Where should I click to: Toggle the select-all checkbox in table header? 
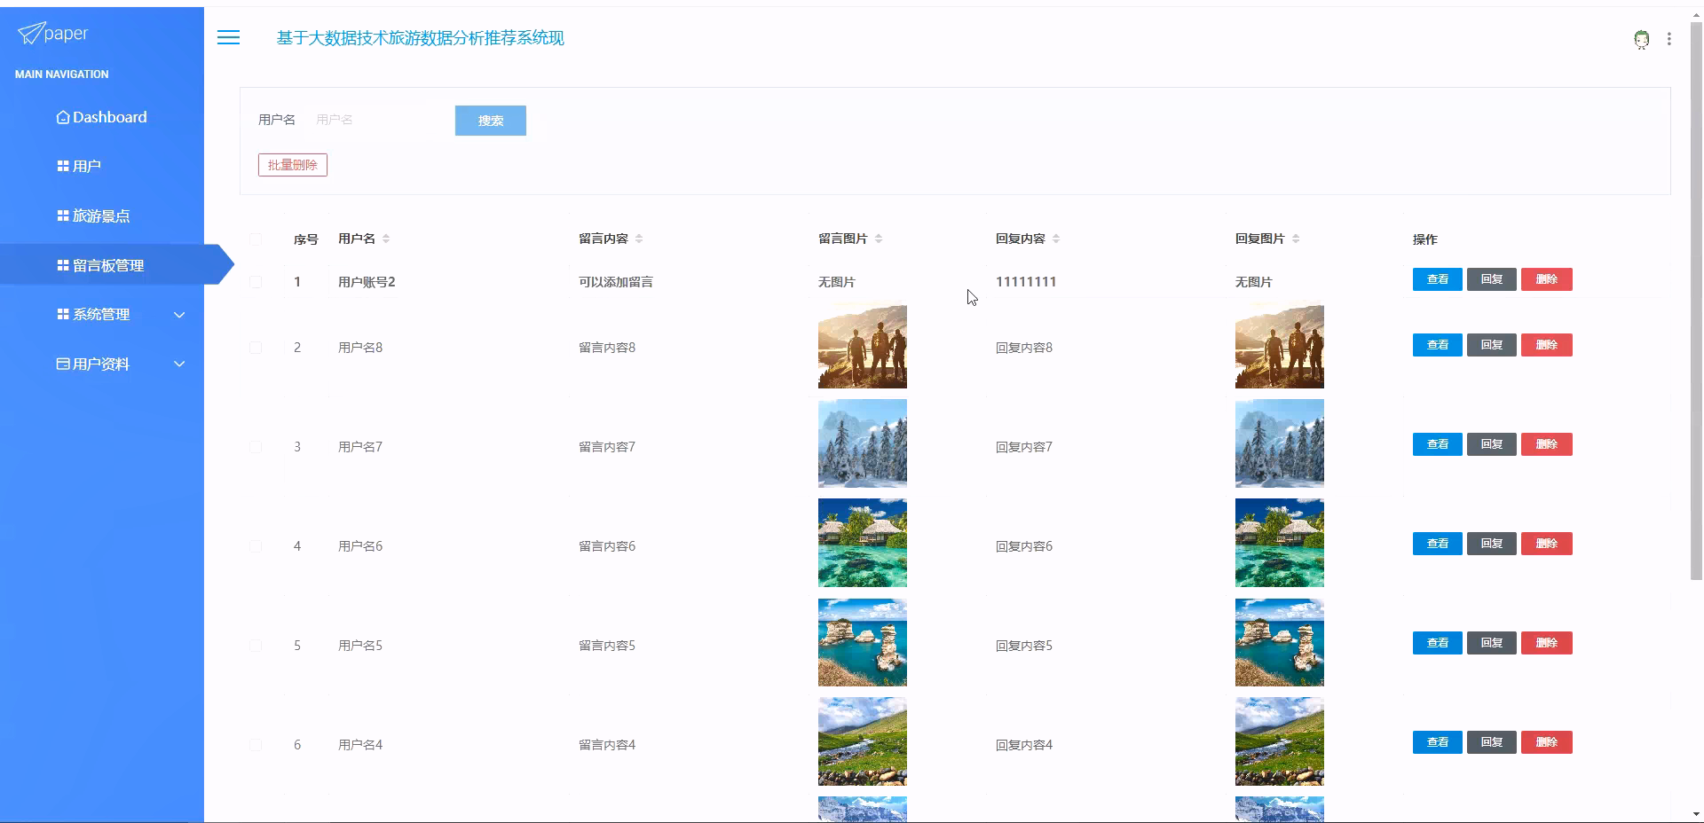pos(256,238)
